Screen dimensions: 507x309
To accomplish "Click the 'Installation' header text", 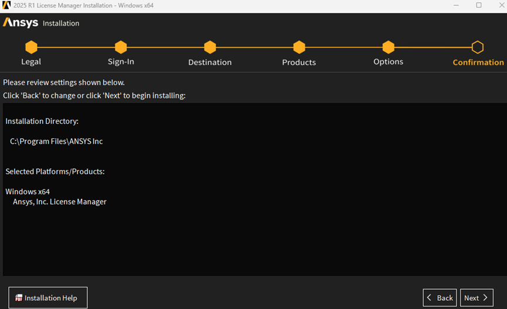I will pyautogui.click(x=61, y=23).
